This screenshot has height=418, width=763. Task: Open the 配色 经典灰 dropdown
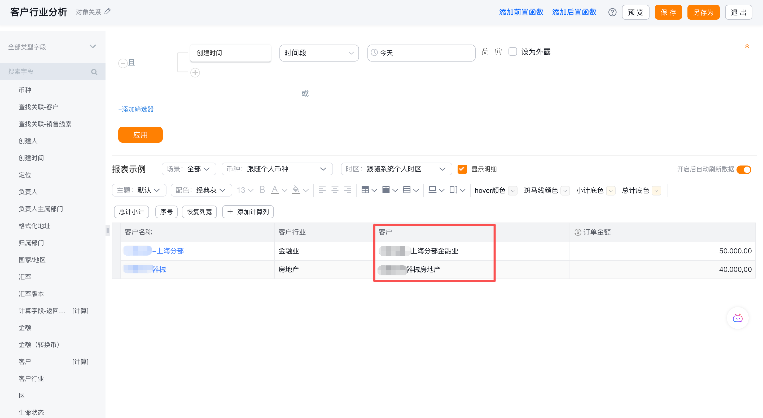[x=201, y=190]
